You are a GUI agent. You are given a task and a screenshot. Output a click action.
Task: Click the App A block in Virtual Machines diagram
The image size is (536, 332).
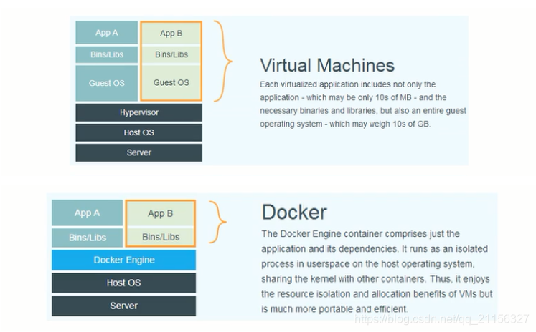107,33
